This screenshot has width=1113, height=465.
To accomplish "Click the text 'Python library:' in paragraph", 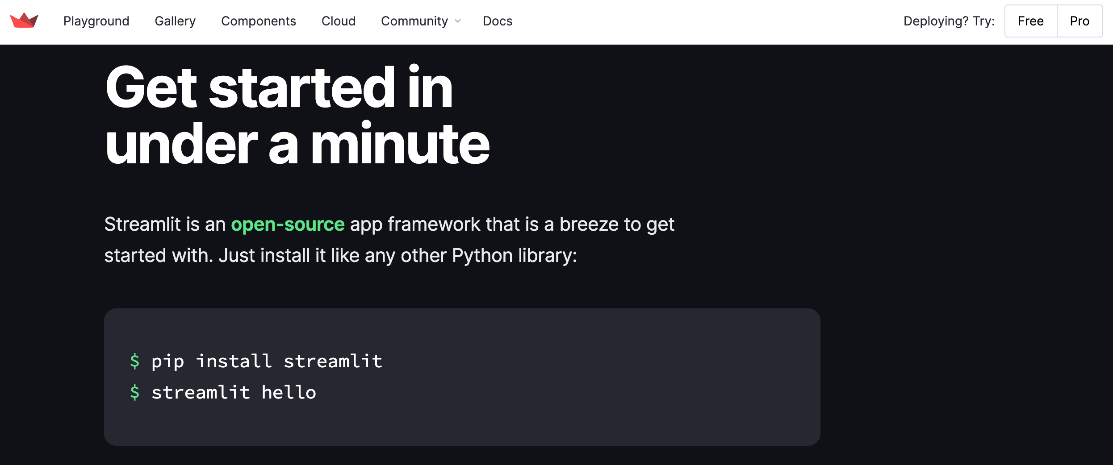I will (x=514, y=256).
